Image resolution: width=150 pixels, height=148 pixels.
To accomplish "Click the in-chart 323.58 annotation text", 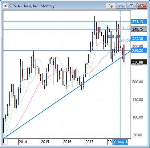I will click(x=124, y=40).
